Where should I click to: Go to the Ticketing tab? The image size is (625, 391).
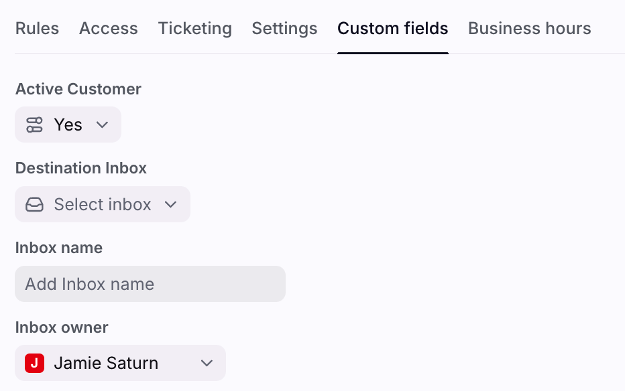tap(195, 29)
